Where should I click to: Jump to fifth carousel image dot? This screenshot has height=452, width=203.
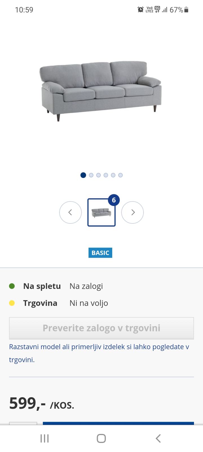(x=113, y=175)
